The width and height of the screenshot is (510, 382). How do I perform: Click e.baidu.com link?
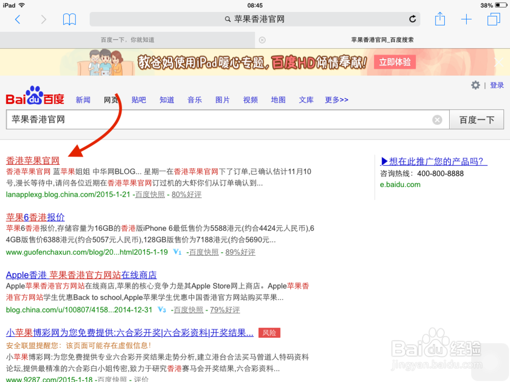click(x=400, y=184)
